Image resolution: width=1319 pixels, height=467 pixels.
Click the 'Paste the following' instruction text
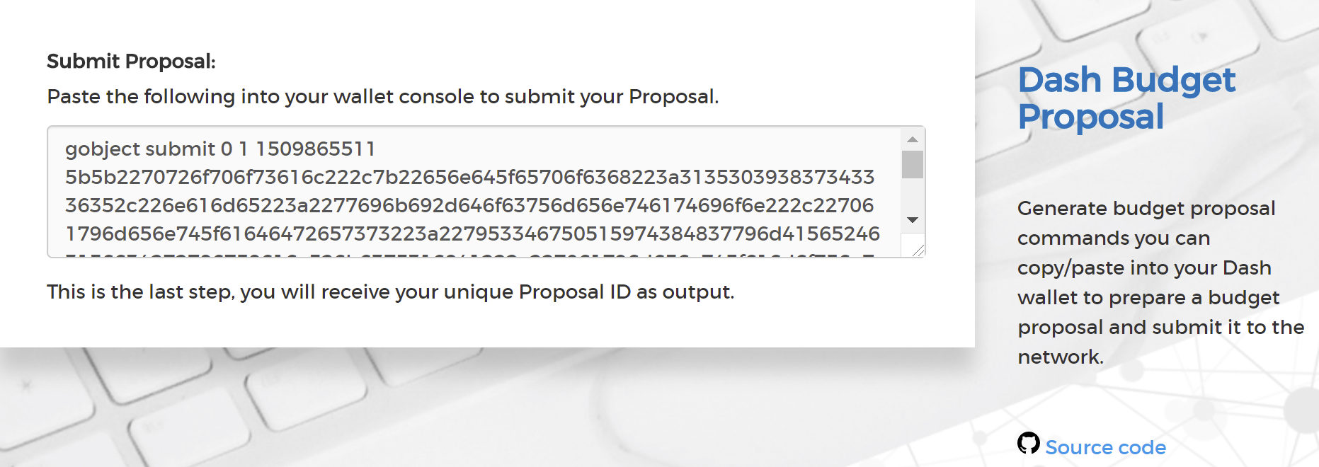pos(382,97)
